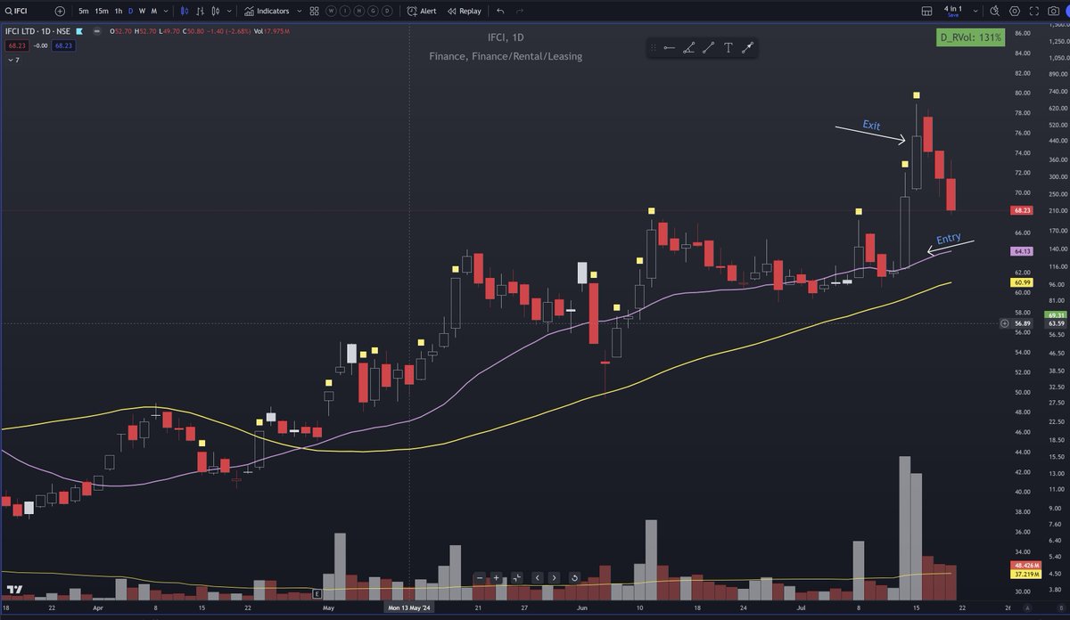1070x620 pixels.
Task: Open the chart layout selector icon
Action: (926, 11)
